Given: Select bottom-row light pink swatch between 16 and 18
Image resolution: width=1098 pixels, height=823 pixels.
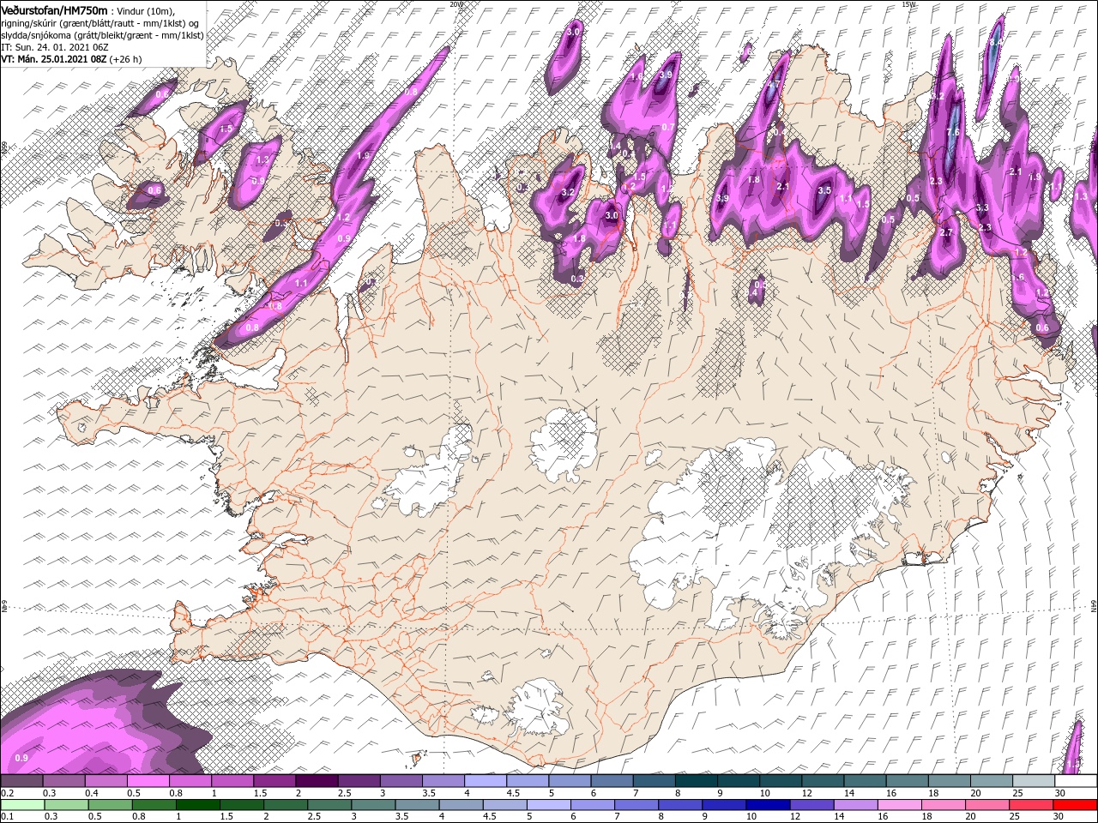Looking at the screenshot, I should coord(900,805).
